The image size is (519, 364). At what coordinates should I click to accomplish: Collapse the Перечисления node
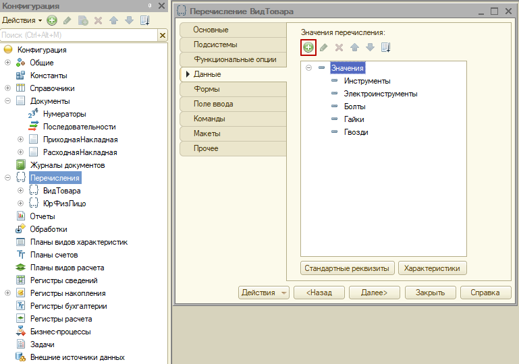point(8,177)
